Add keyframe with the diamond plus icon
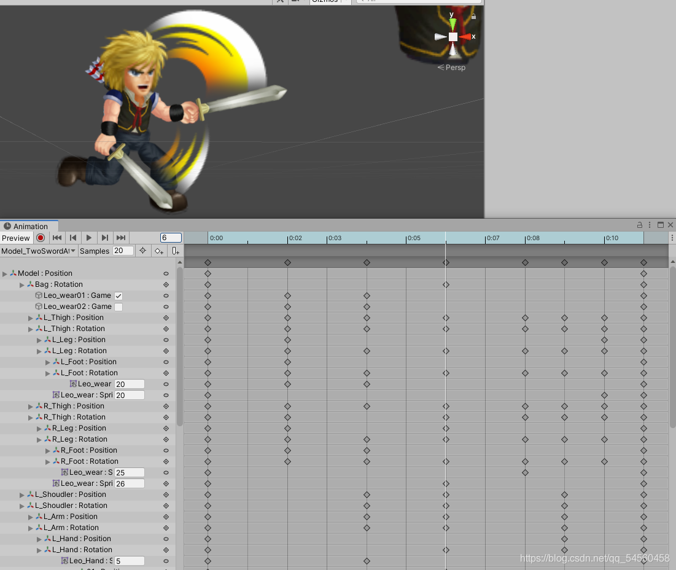 click(159, 251)
